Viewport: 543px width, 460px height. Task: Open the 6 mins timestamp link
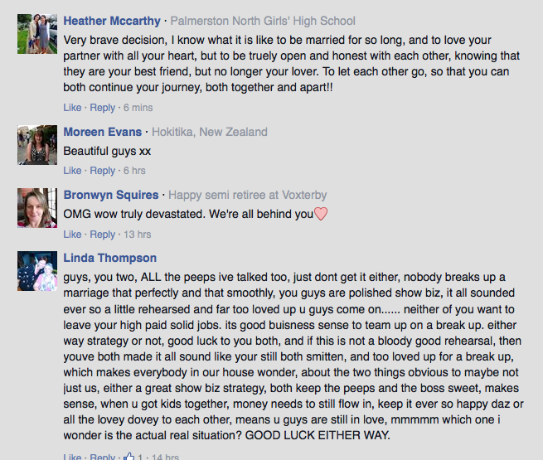tap(138, 108)
